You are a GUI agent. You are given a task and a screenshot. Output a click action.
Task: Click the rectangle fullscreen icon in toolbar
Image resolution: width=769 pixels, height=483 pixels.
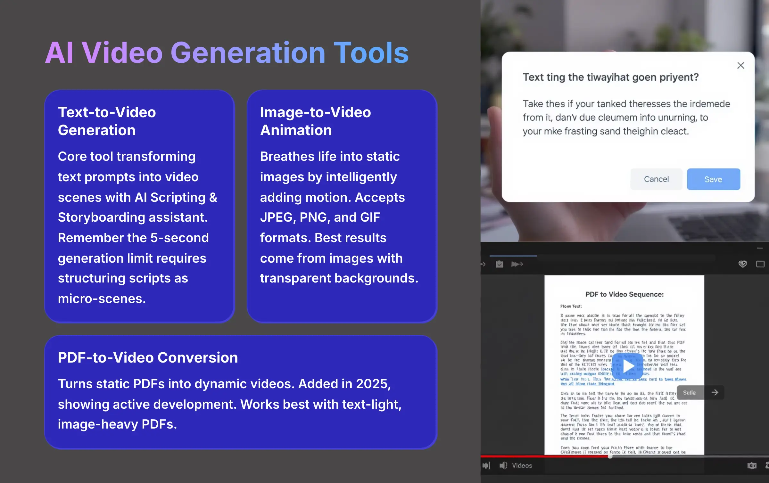[760, 264]
